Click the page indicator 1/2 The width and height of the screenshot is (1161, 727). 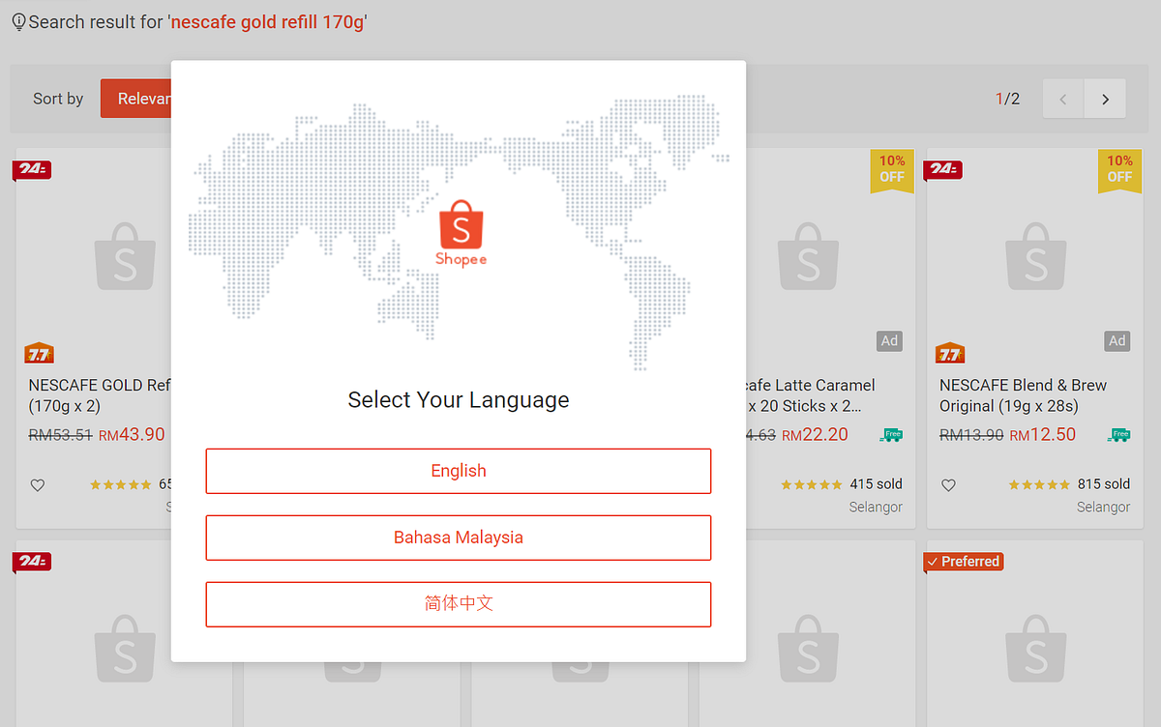point(1007,99)
